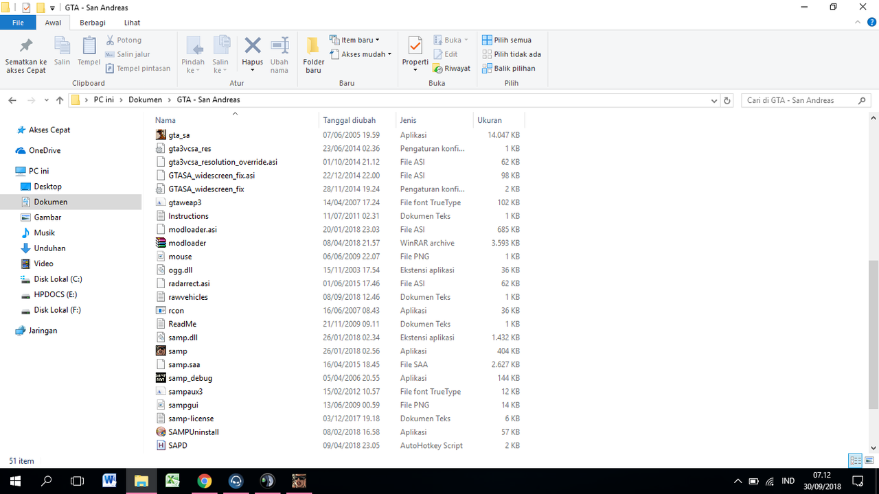Open Akses mudah dropdown

361,54
